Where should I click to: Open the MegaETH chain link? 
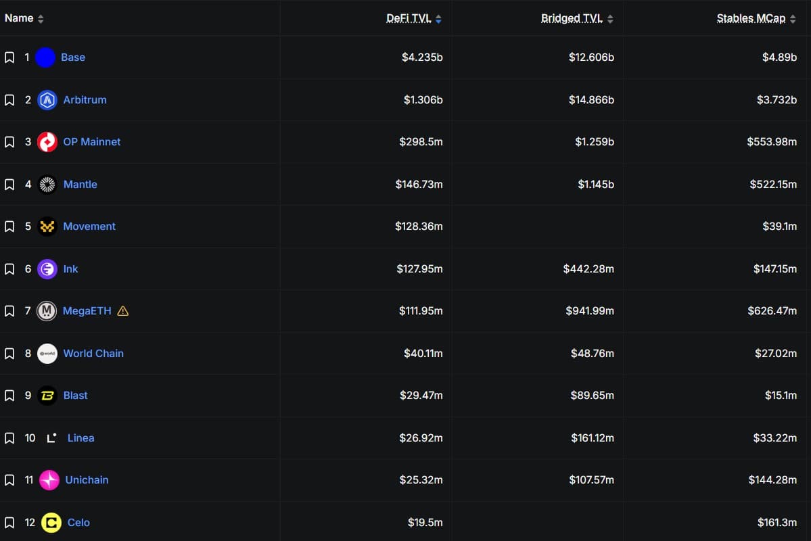(x=87, y=311)
